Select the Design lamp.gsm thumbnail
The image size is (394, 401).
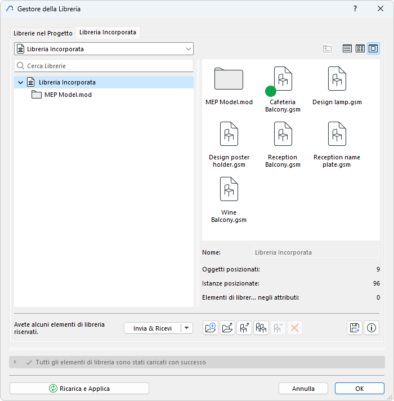click(x=337, y=86)
